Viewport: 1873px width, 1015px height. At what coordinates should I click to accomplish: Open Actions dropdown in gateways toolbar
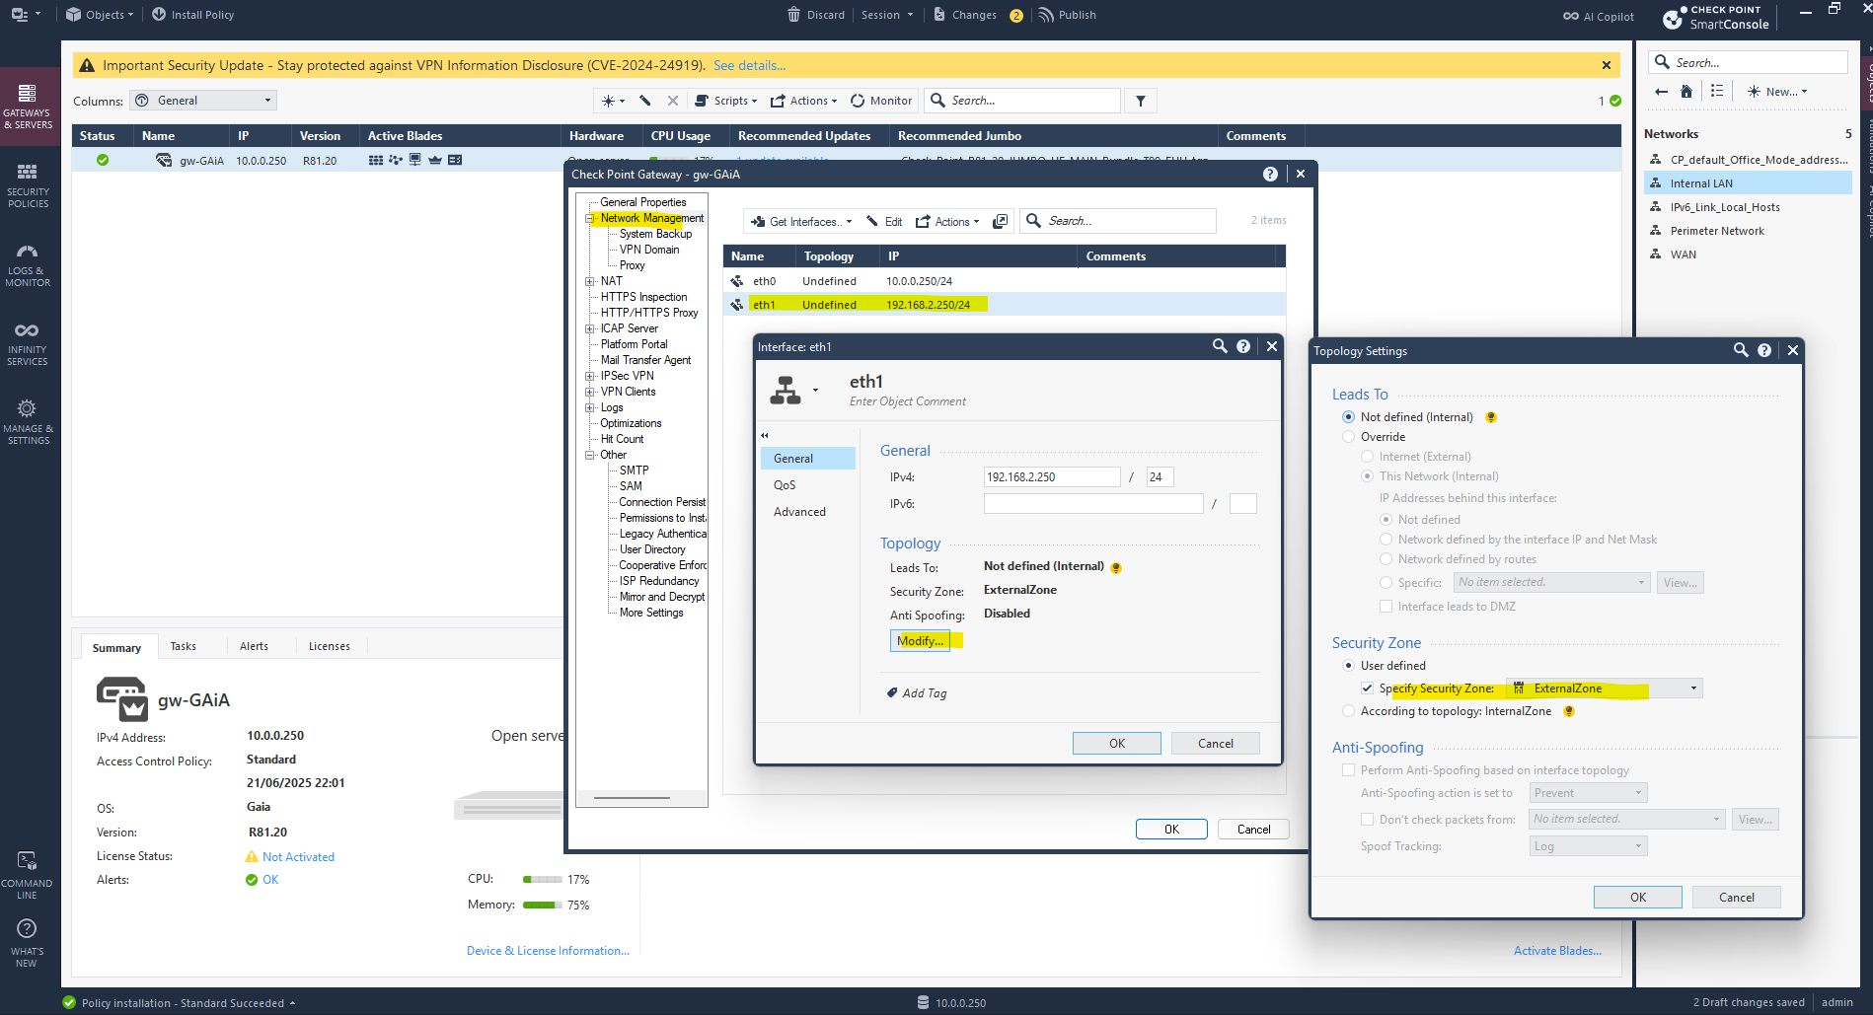pos(804,101)
